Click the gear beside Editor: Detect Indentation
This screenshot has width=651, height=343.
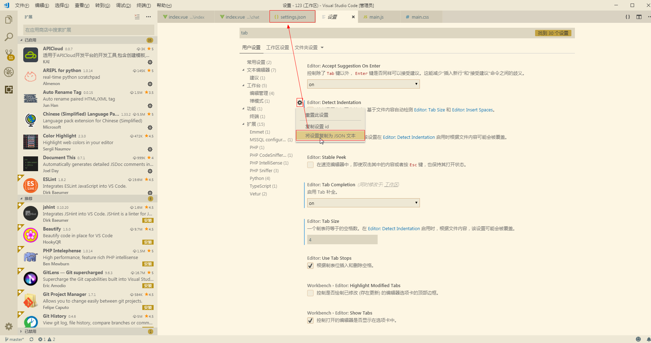[x=300, y=103]
